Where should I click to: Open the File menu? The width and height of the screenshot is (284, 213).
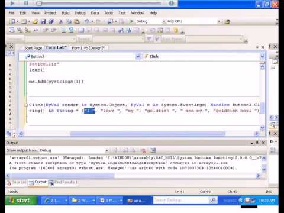click(x=12, y=13)
